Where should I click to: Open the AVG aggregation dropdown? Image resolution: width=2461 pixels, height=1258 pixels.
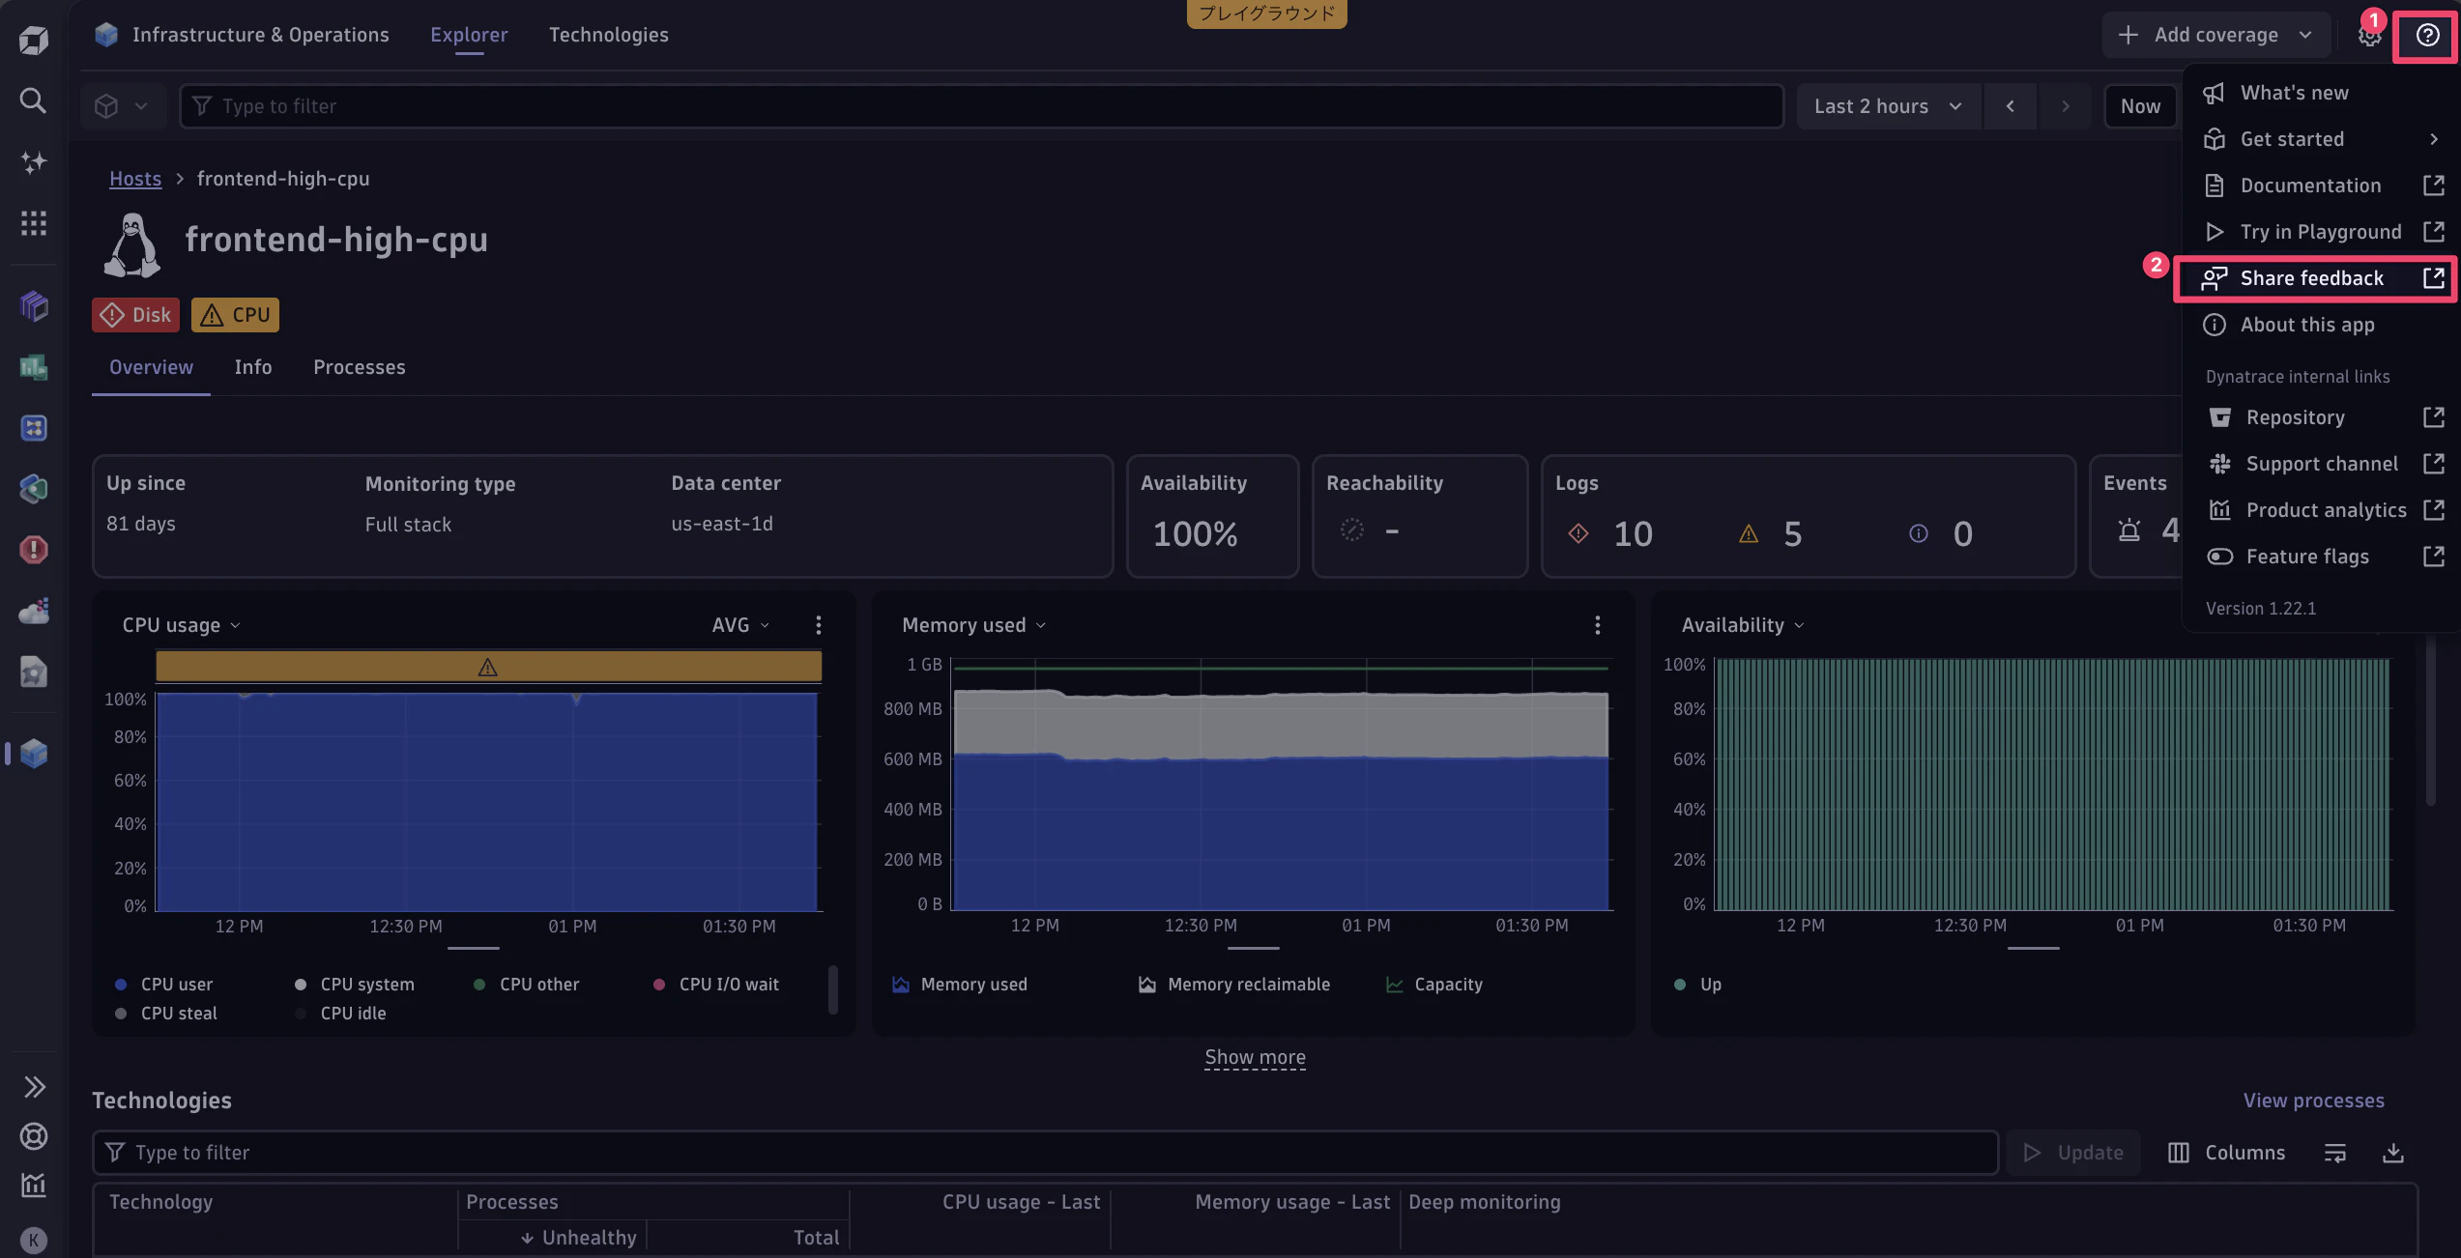click(740, 625)
